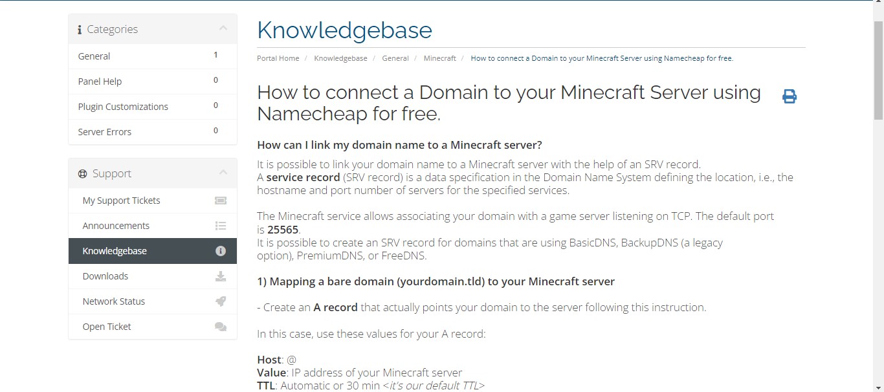
Task: Click the General breadcrumb link
Action: click(395, 58)
